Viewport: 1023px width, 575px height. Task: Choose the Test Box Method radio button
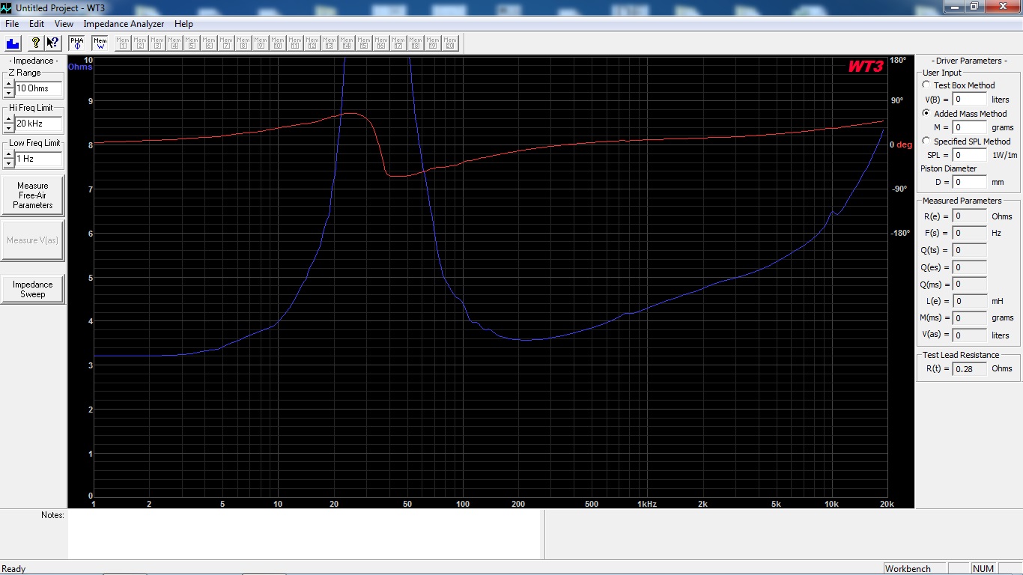click(x=926, y=85)
